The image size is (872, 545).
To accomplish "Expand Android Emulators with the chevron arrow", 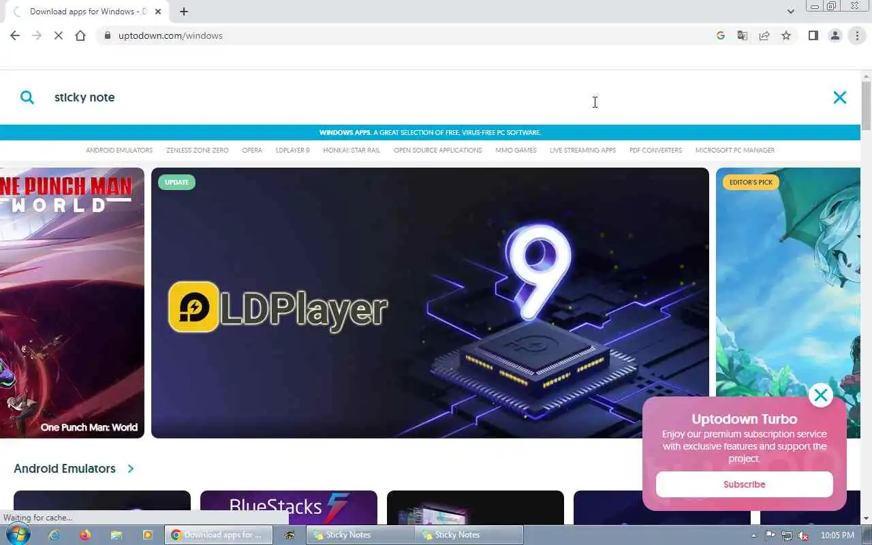I will point(131,469).
